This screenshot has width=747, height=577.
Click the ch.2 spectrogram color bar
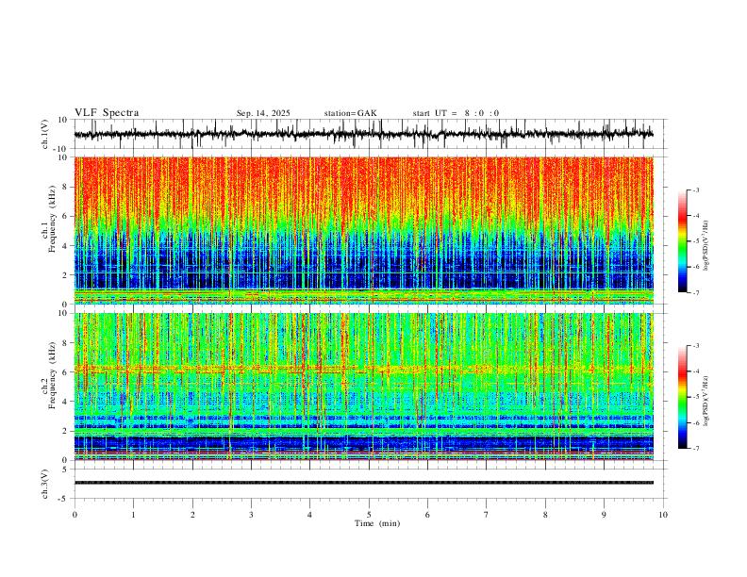[683, 397]
